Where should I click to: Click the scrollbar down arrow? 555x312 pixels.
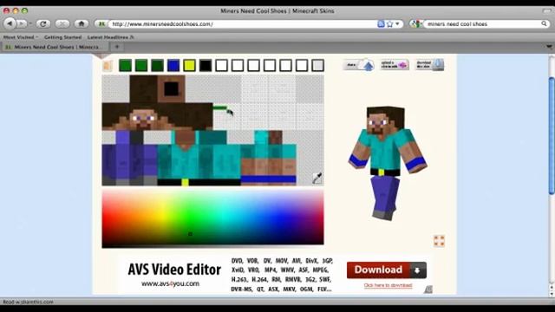pos(552,294)
